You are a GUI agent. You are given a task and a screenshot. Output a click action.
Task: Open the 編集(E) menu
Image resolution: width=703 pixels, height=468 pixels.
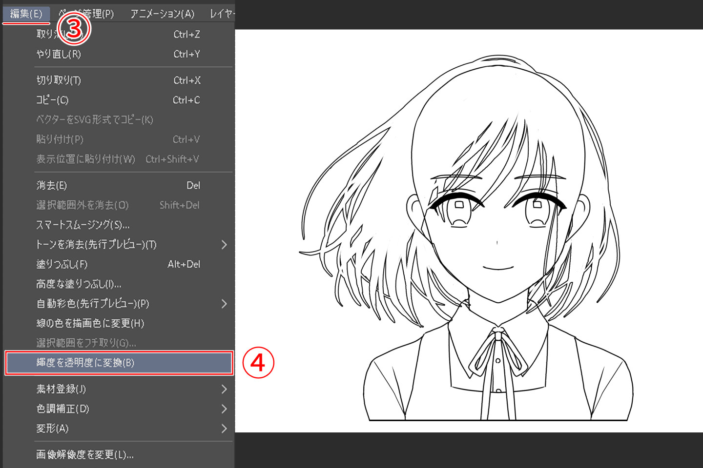(26, 14)
